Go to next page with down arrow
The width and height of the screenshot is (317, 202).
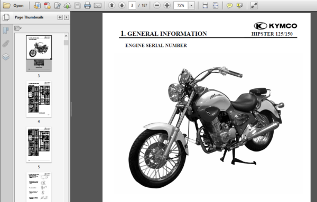[x=122, y=5]
